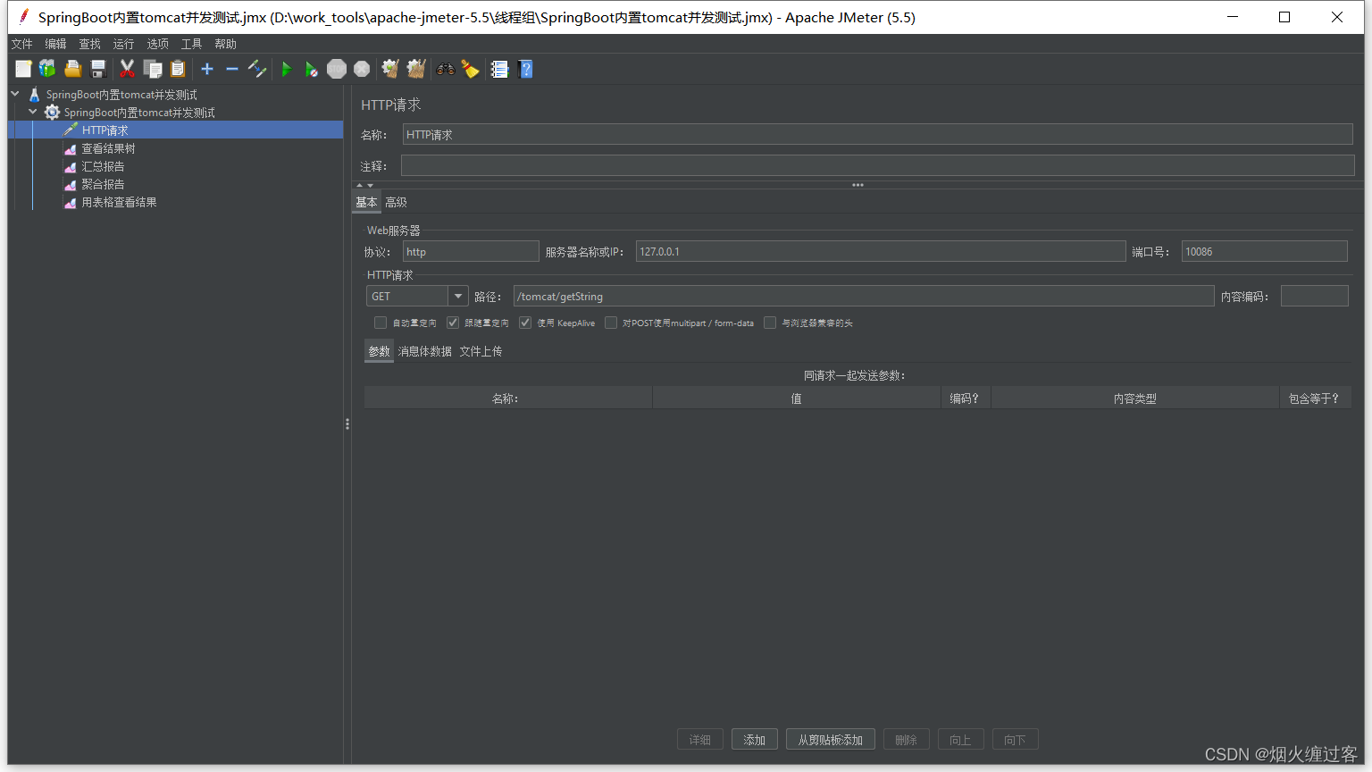Screen dimensions: 1372x772
Task: Switch to the 基本 tab
Action: coord(366,202)
